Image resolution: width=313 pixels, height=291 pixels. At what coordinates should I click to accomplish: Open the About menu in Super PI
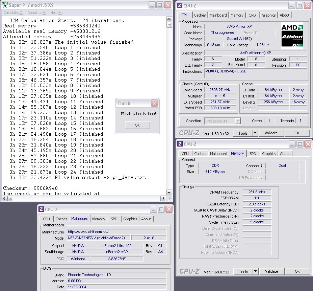[37, 13]
